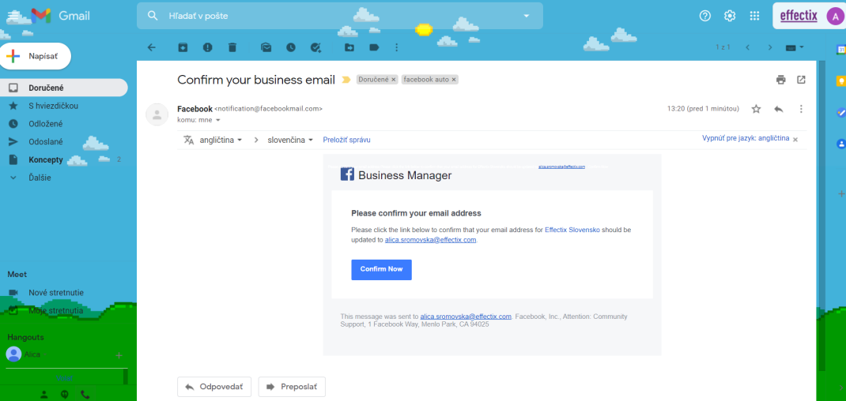This screenshot has width=846, height=401.
Task: Show search options dropdown arrow
Action: tap(527, 16)
